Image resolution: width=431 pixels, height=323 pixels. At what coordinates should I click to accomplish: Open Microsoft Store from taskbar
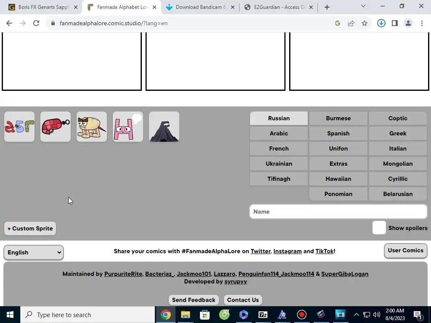click(x=205, y=315)
